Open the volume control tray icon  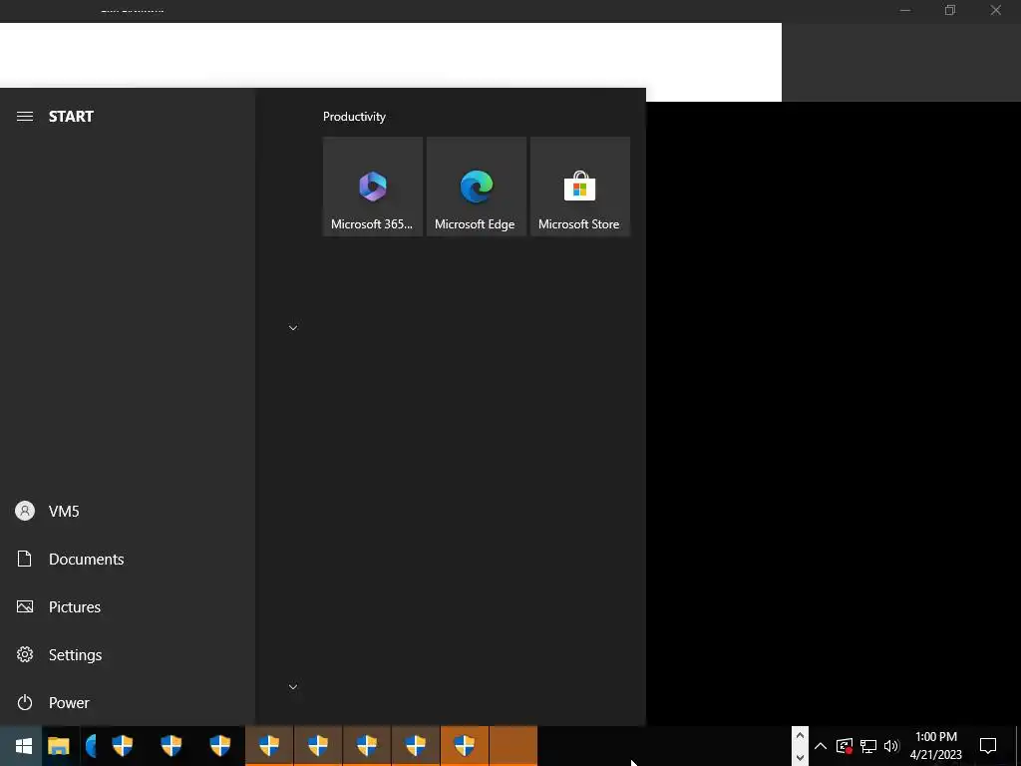coord(891,746)
